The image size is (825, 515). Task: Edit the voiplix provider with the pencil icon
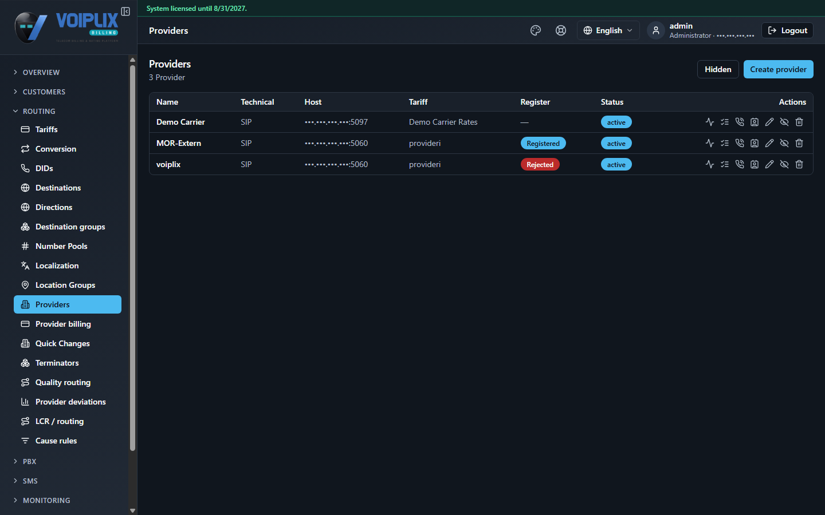click(x=769, y=164)
